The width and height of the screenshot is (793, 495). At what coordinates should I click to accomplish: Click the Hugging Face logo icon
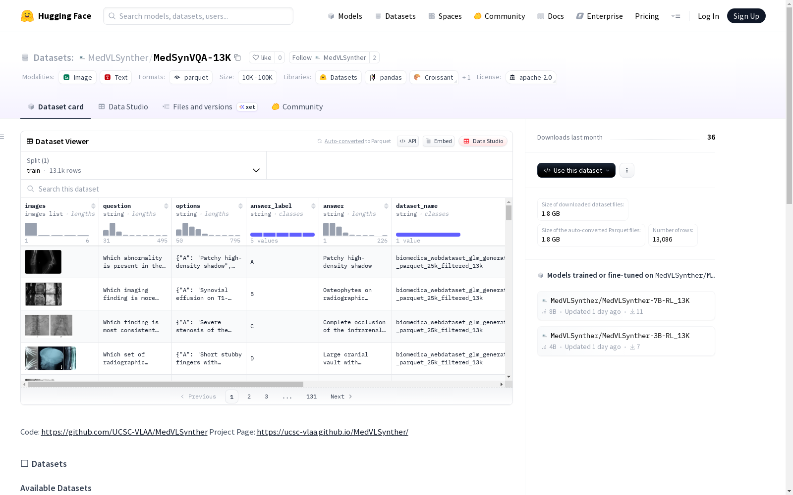click(x=27, y=16)
